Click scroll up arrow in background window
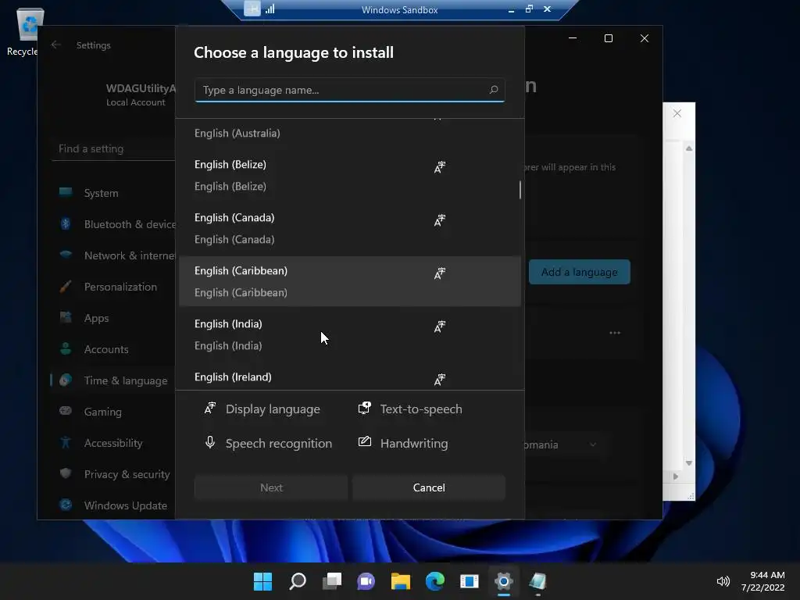The image size is (800, 600). 689,148
